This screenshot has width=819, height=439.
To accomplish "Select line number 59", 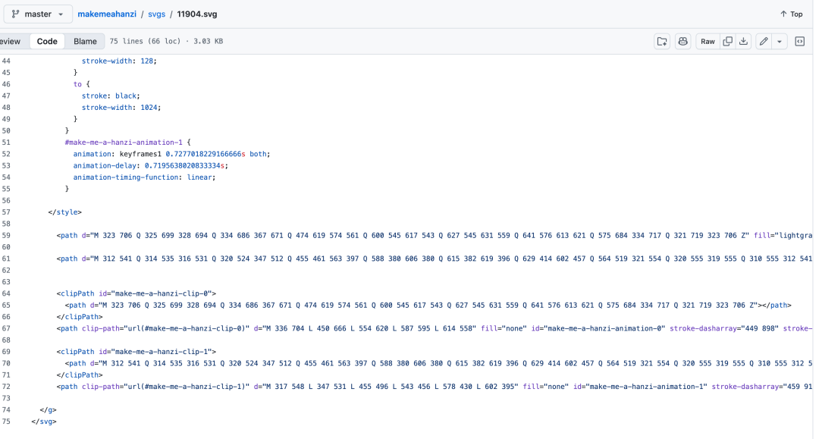I will tap(6, 235).
